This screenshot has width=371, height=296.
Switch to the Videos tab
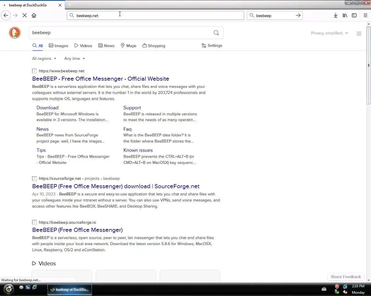coord(83,46)
